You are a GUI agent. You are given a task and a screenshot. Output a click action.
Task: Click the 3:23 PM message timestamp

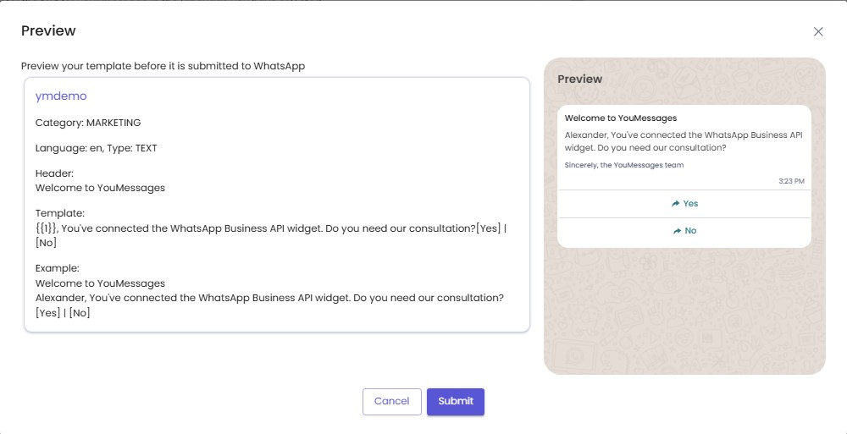point(791,181)
